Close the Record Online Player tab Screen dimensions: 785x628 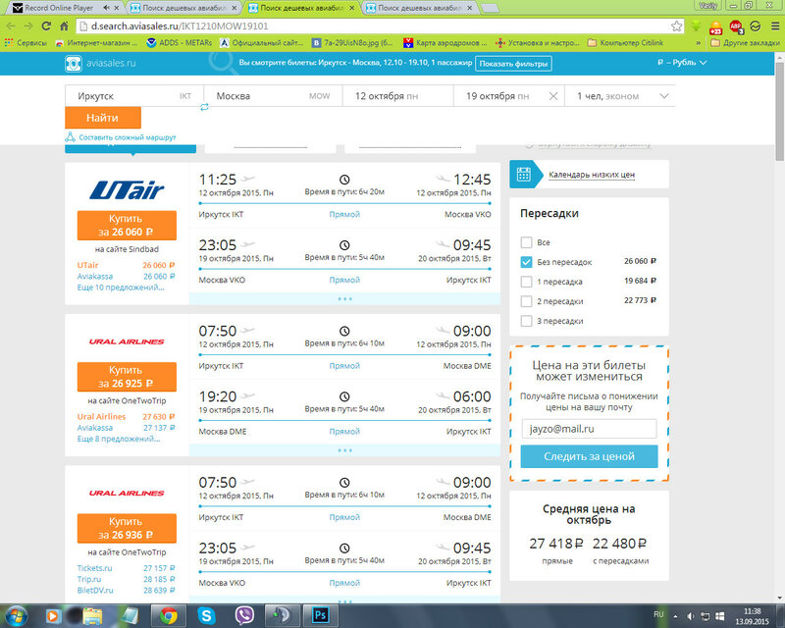[117, 8]
